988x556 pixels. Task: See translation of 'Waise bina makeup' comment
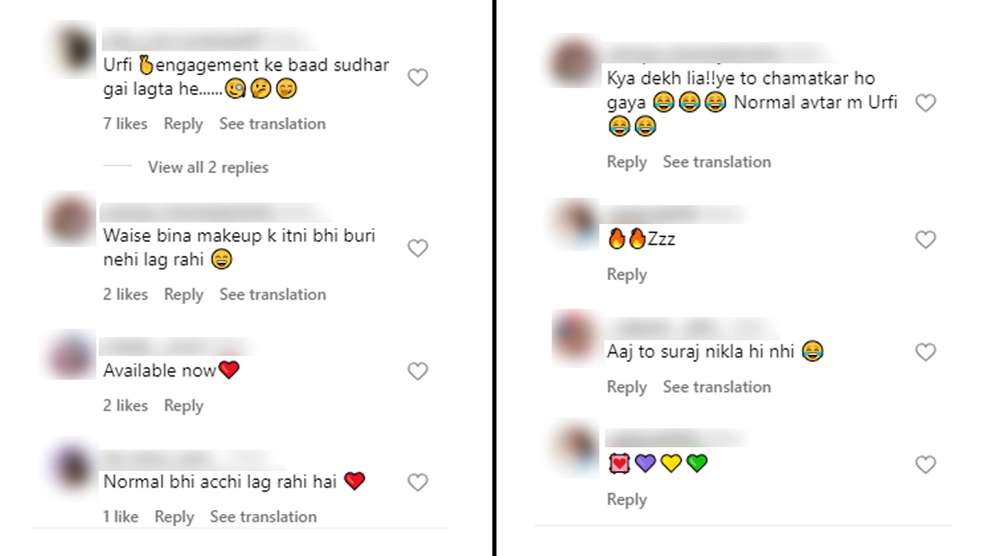click(273, 294)
